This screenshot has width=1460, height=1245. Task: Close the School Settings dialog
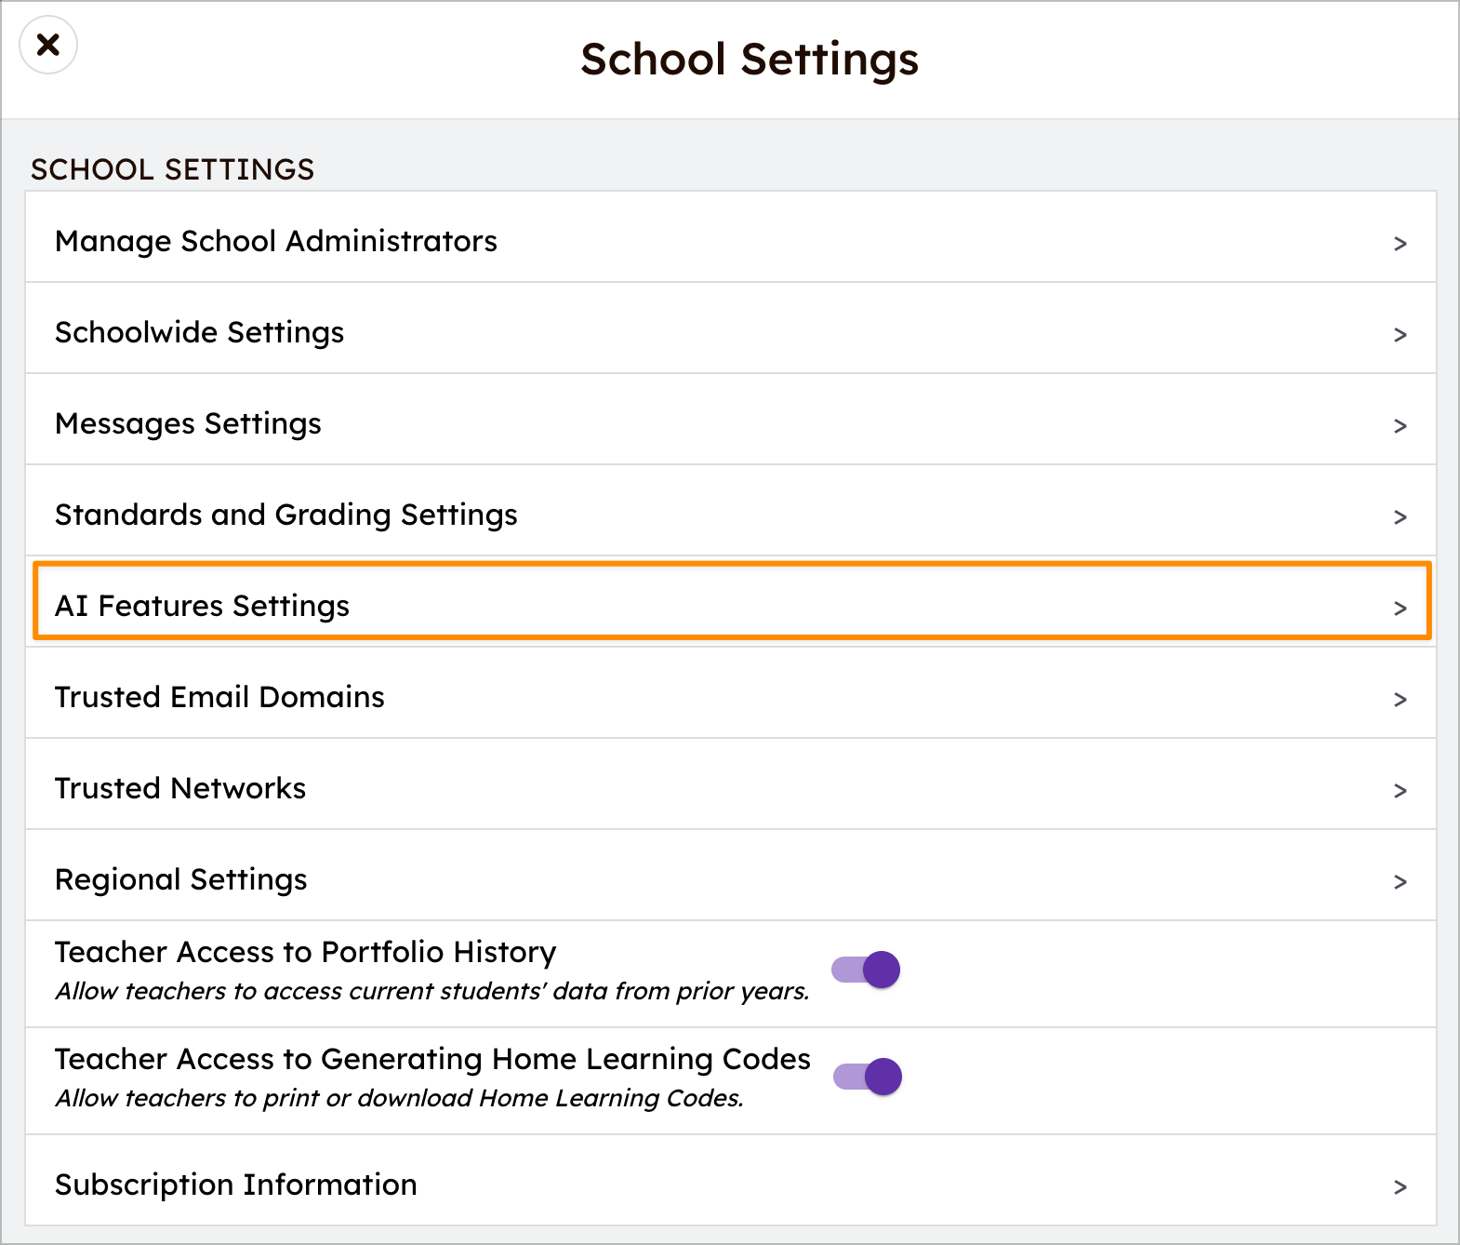click(48, 45)
